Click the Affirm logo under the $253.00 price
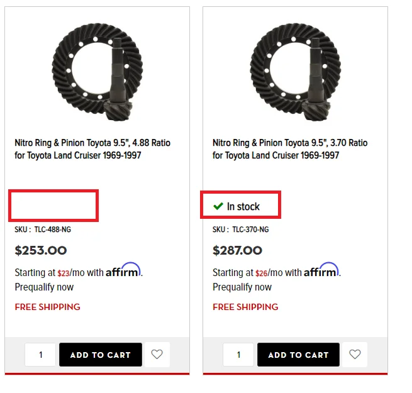The width and height of the screenshot is (412, 393). point(123,271)
